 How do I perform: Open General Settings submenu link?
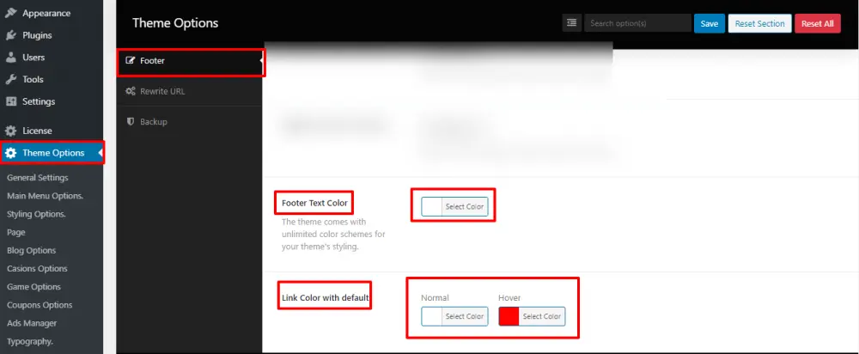point(37,178)
